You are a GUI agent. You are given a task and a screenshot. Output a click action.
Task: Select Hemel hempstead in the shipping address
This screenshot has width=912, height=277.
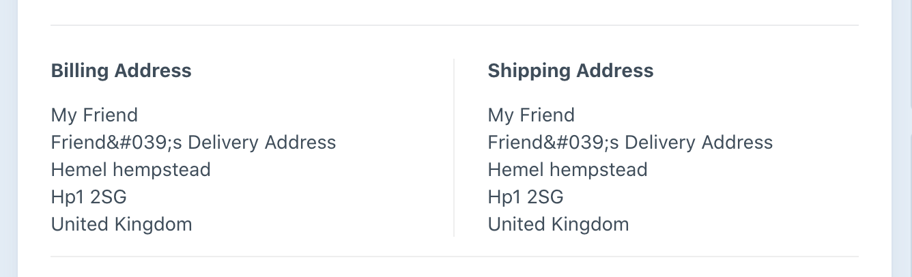point(568,169)
